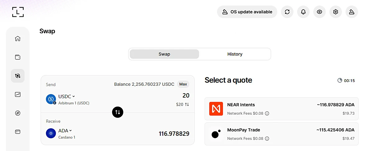Open MoonPay Trade network fees info icon
This screenshot has height=151, width=367.
coord(267,139)
